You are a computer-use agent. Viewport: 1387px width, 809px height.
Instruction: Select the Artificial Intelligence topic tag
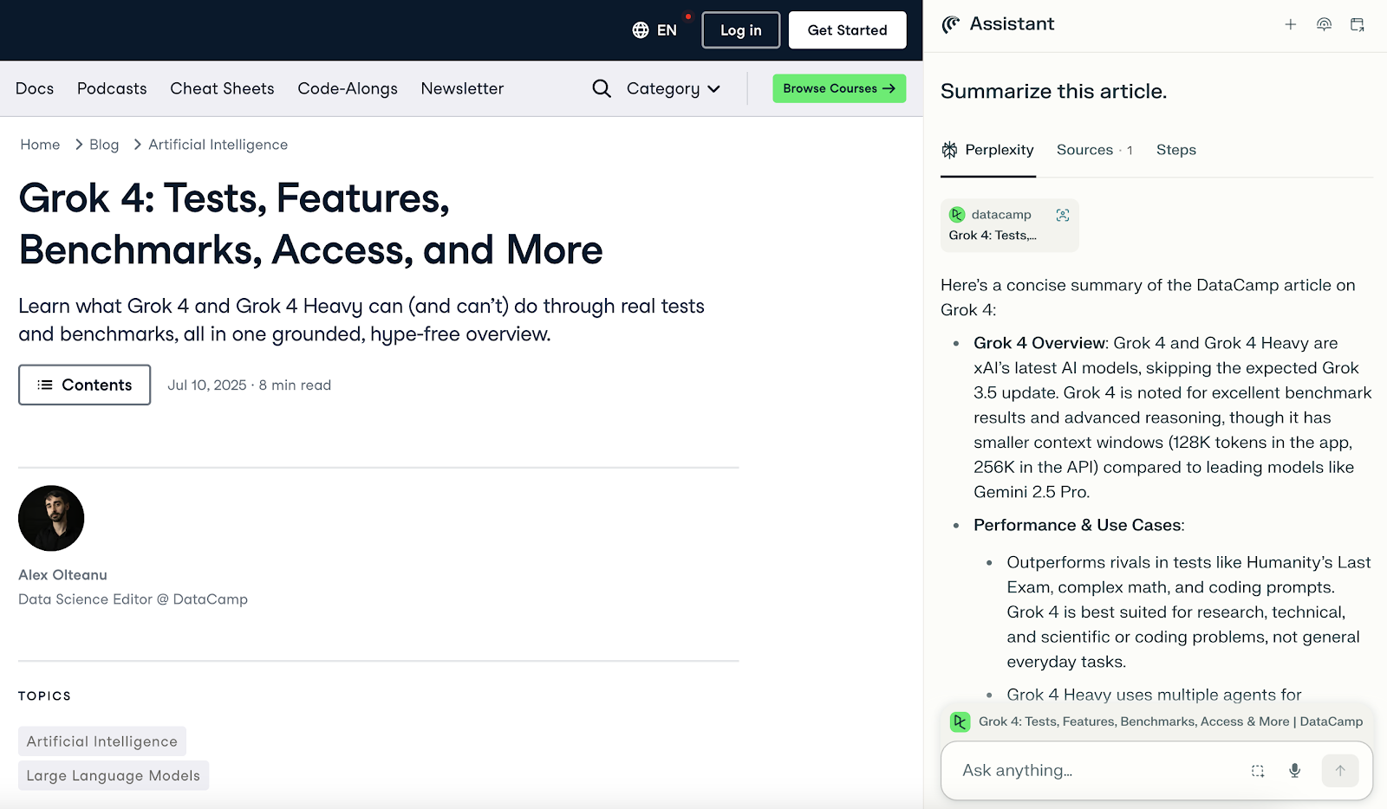(x=102, y=741)
